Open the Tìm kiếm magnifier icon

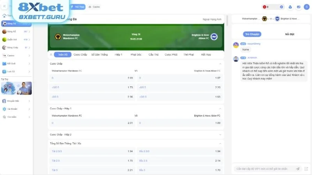point(4,117)
